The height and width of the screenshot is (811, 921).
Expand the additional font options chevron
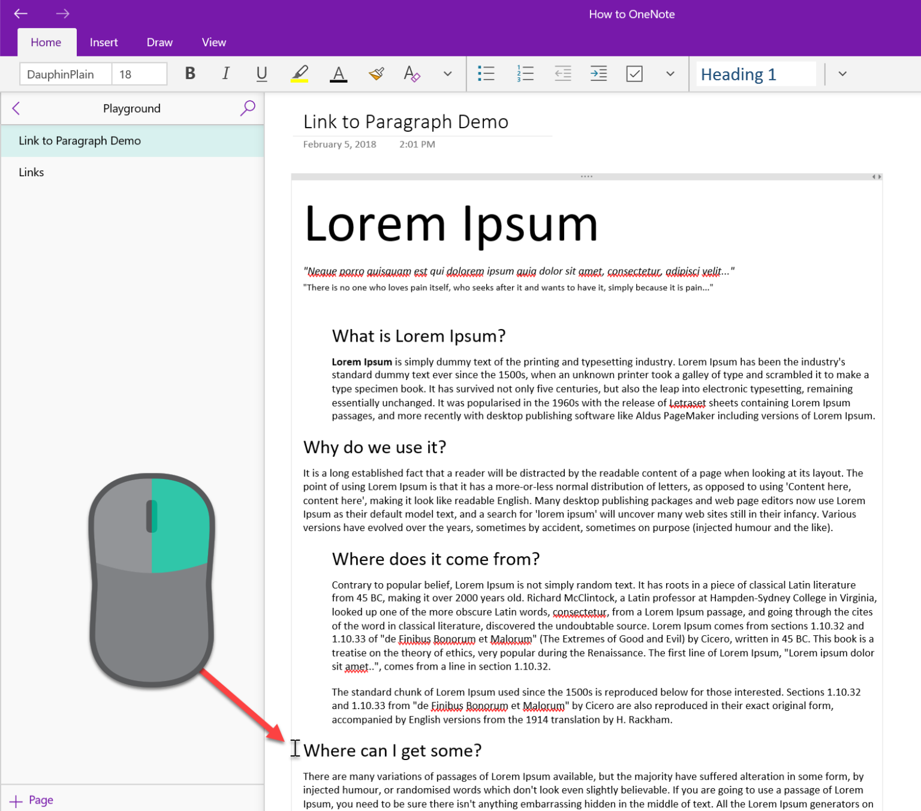tap(447, 74)
